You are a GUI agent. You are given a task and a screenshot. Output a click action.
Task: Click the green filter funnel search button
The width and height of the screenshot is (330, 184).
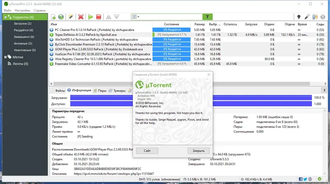207,17
